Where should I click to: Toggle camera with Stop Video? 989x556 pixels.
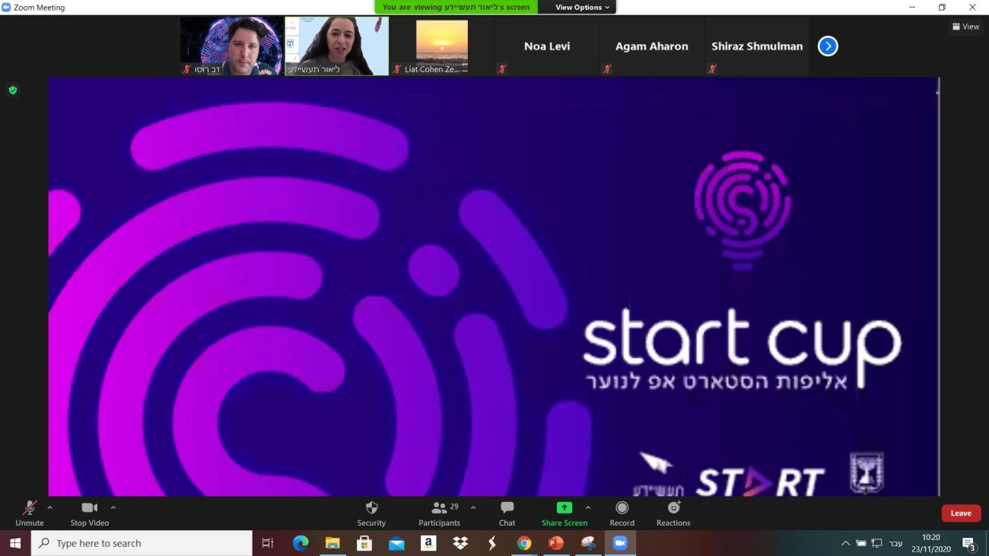(89, 508)
